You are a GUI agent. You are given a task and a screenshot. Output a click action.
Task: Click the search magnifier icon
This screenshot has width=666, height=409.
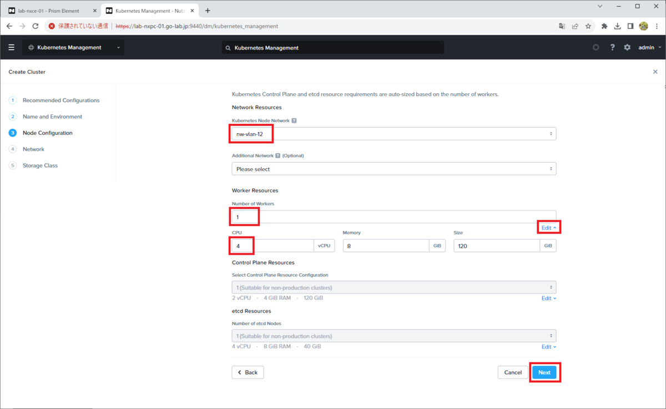(x=228, y=48)
